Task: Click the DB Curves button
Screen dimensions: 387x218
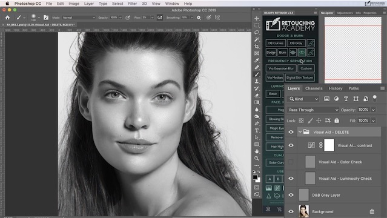Action: tap(276, 43)
